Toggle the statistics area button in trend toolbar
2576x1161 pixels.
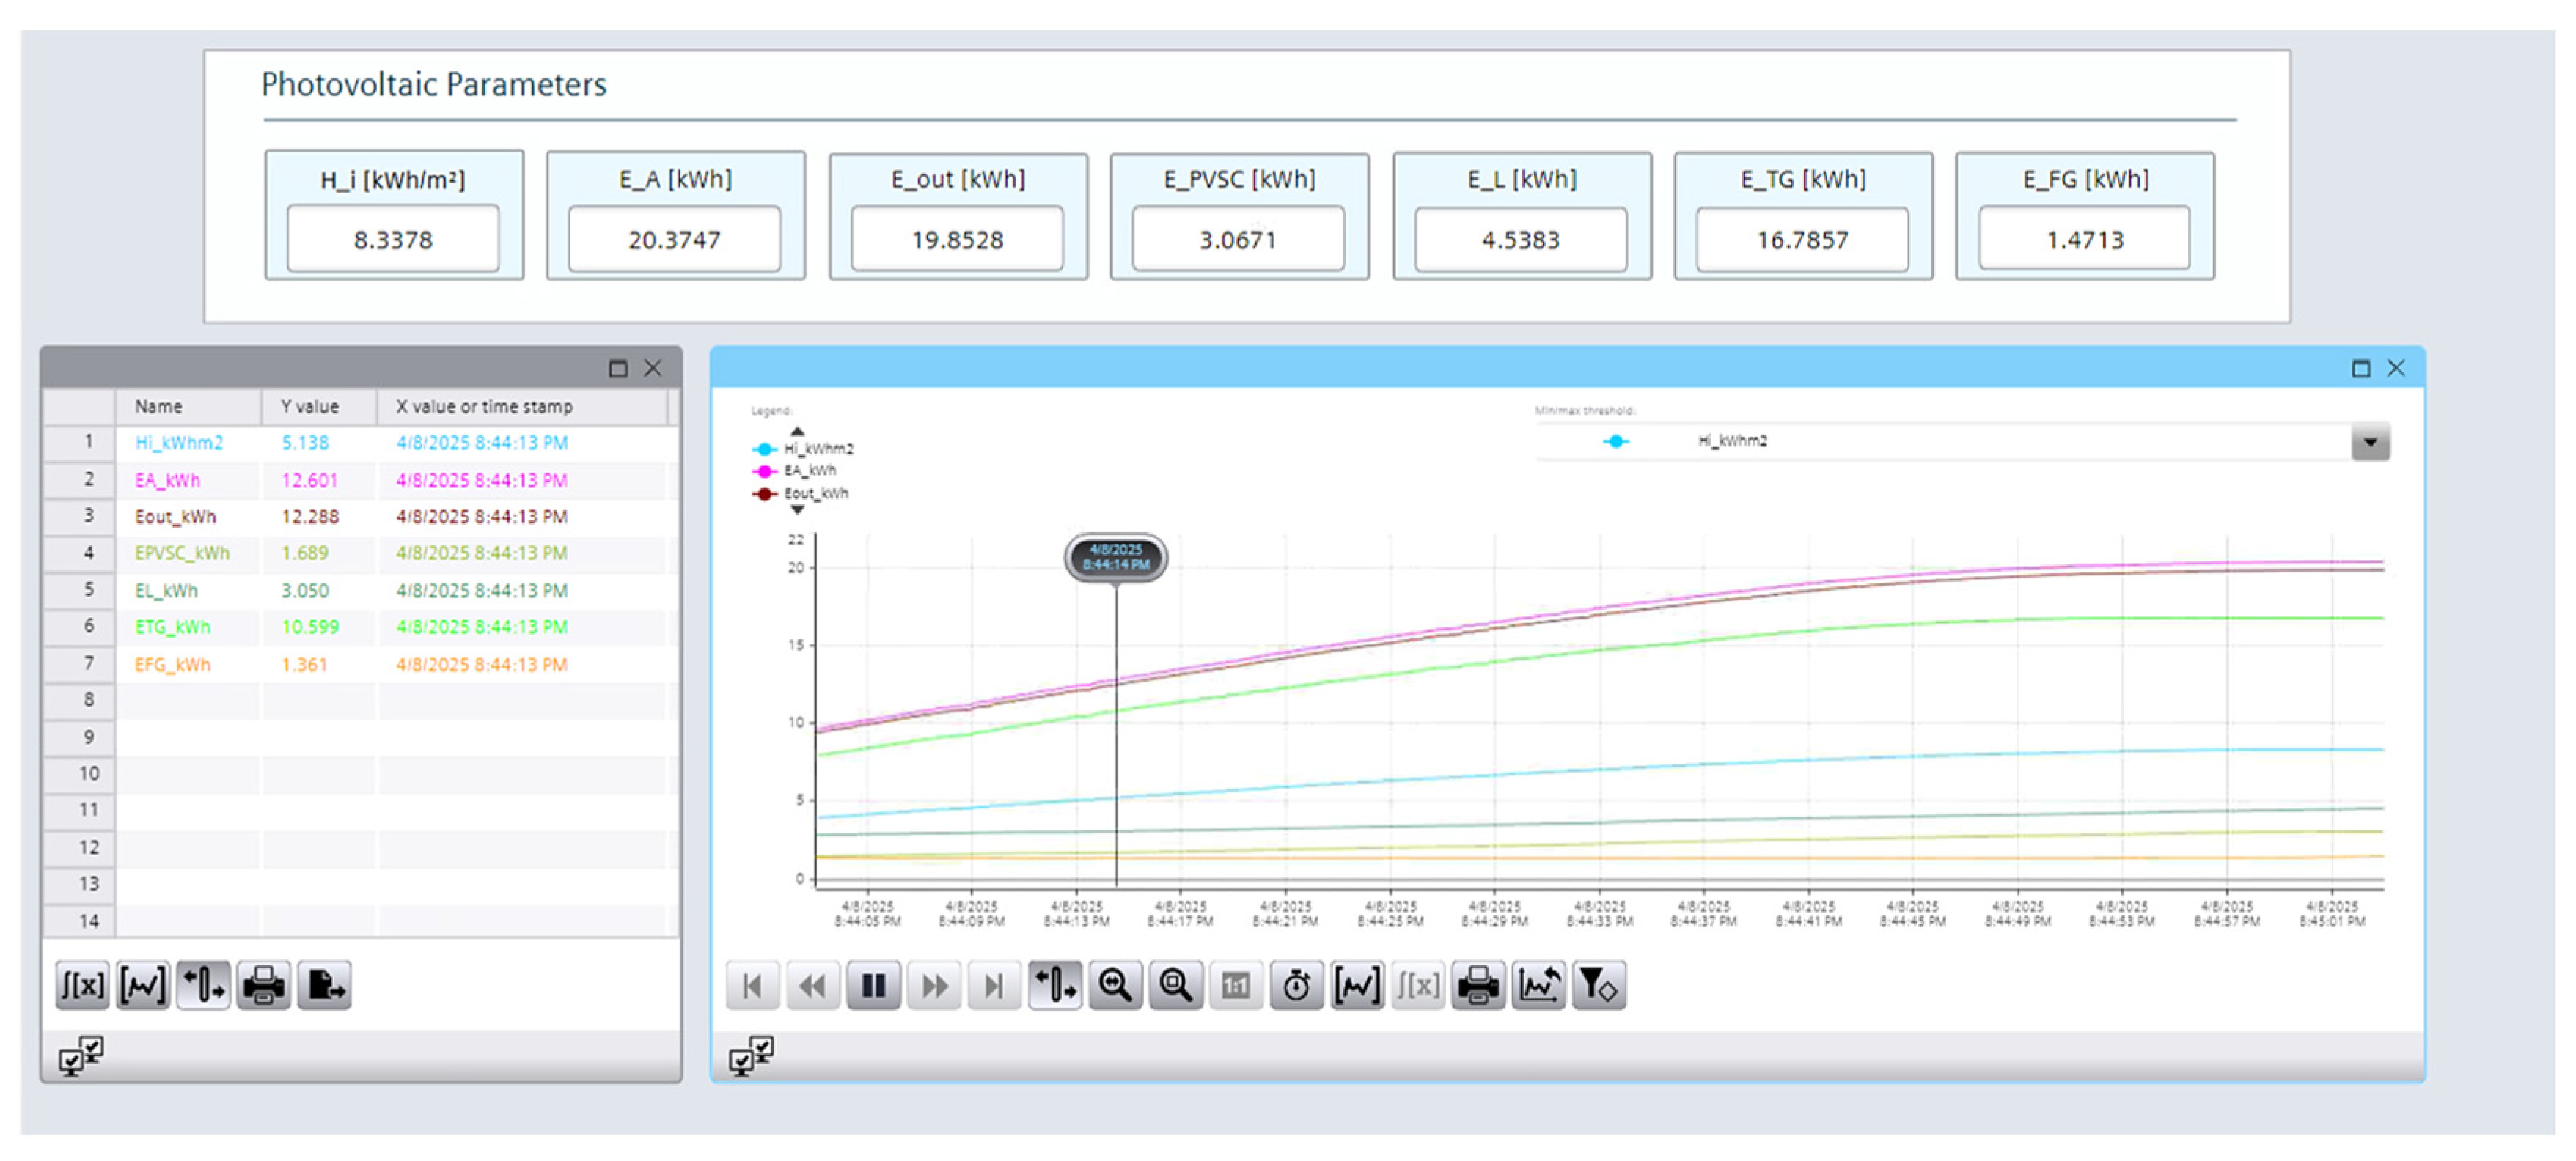click(1357, 987)
